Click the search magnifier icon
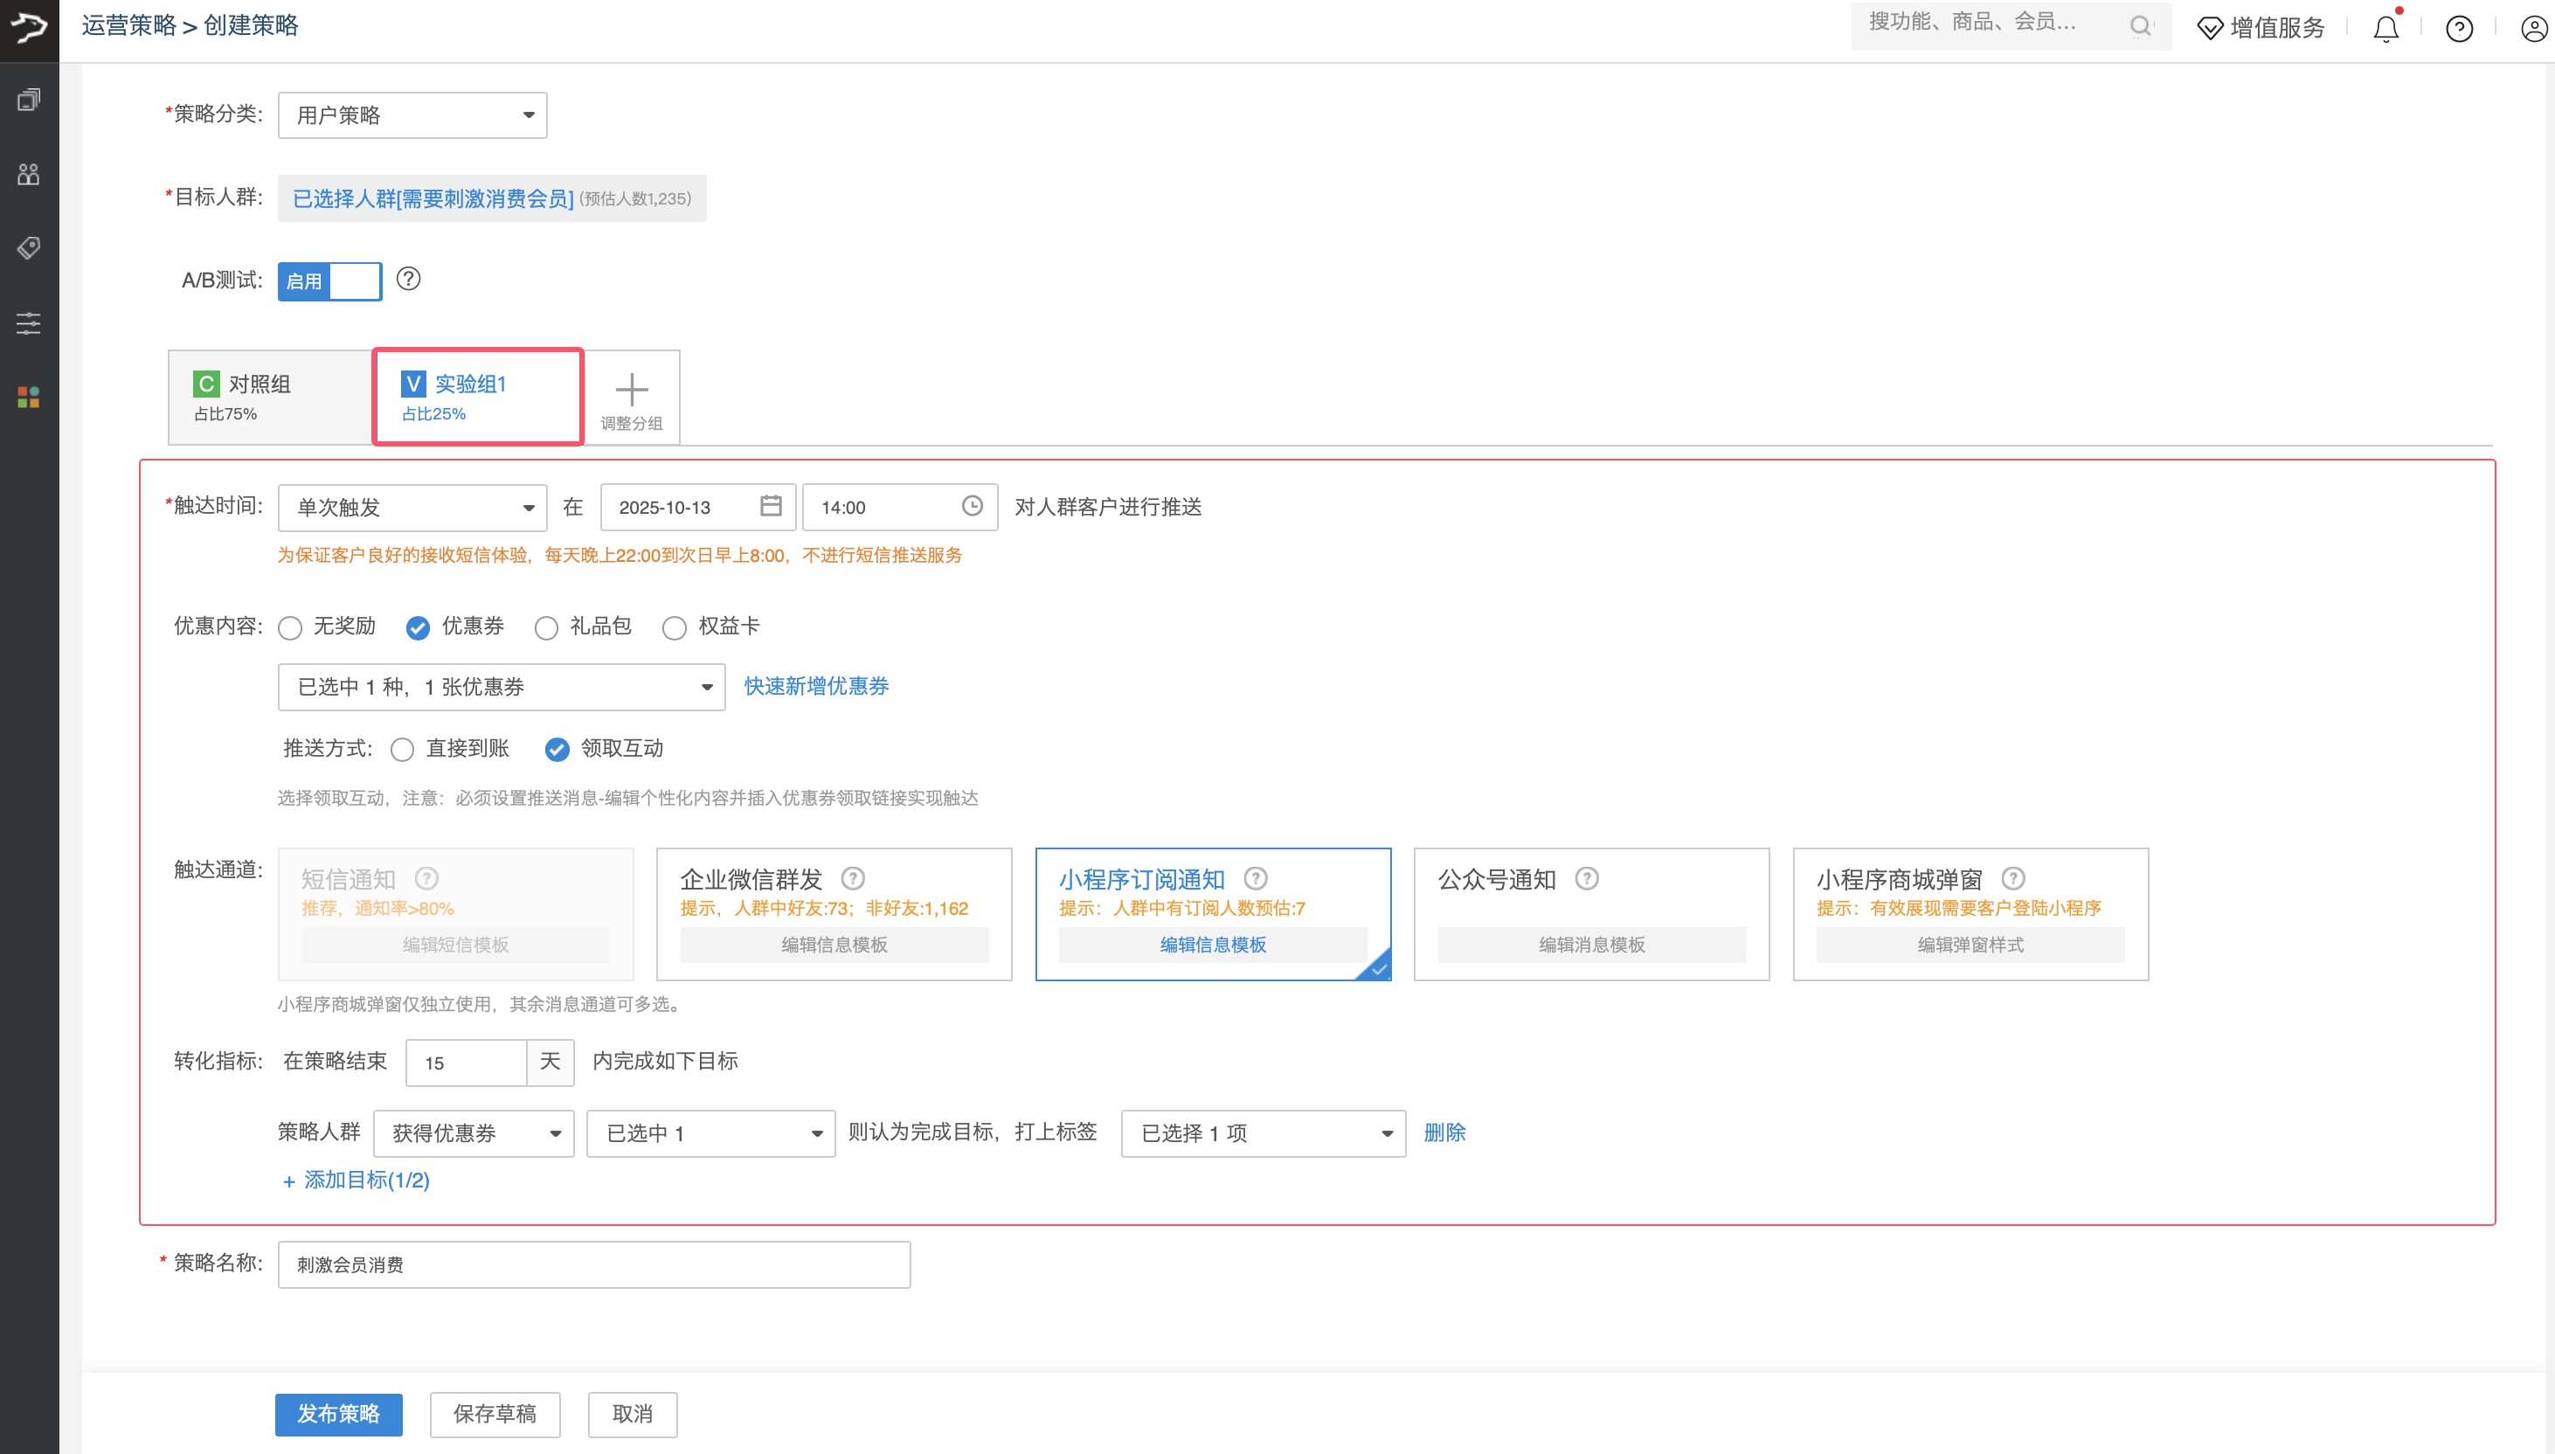Viewport: 2555px width, 1454px height. (2139, 26)
